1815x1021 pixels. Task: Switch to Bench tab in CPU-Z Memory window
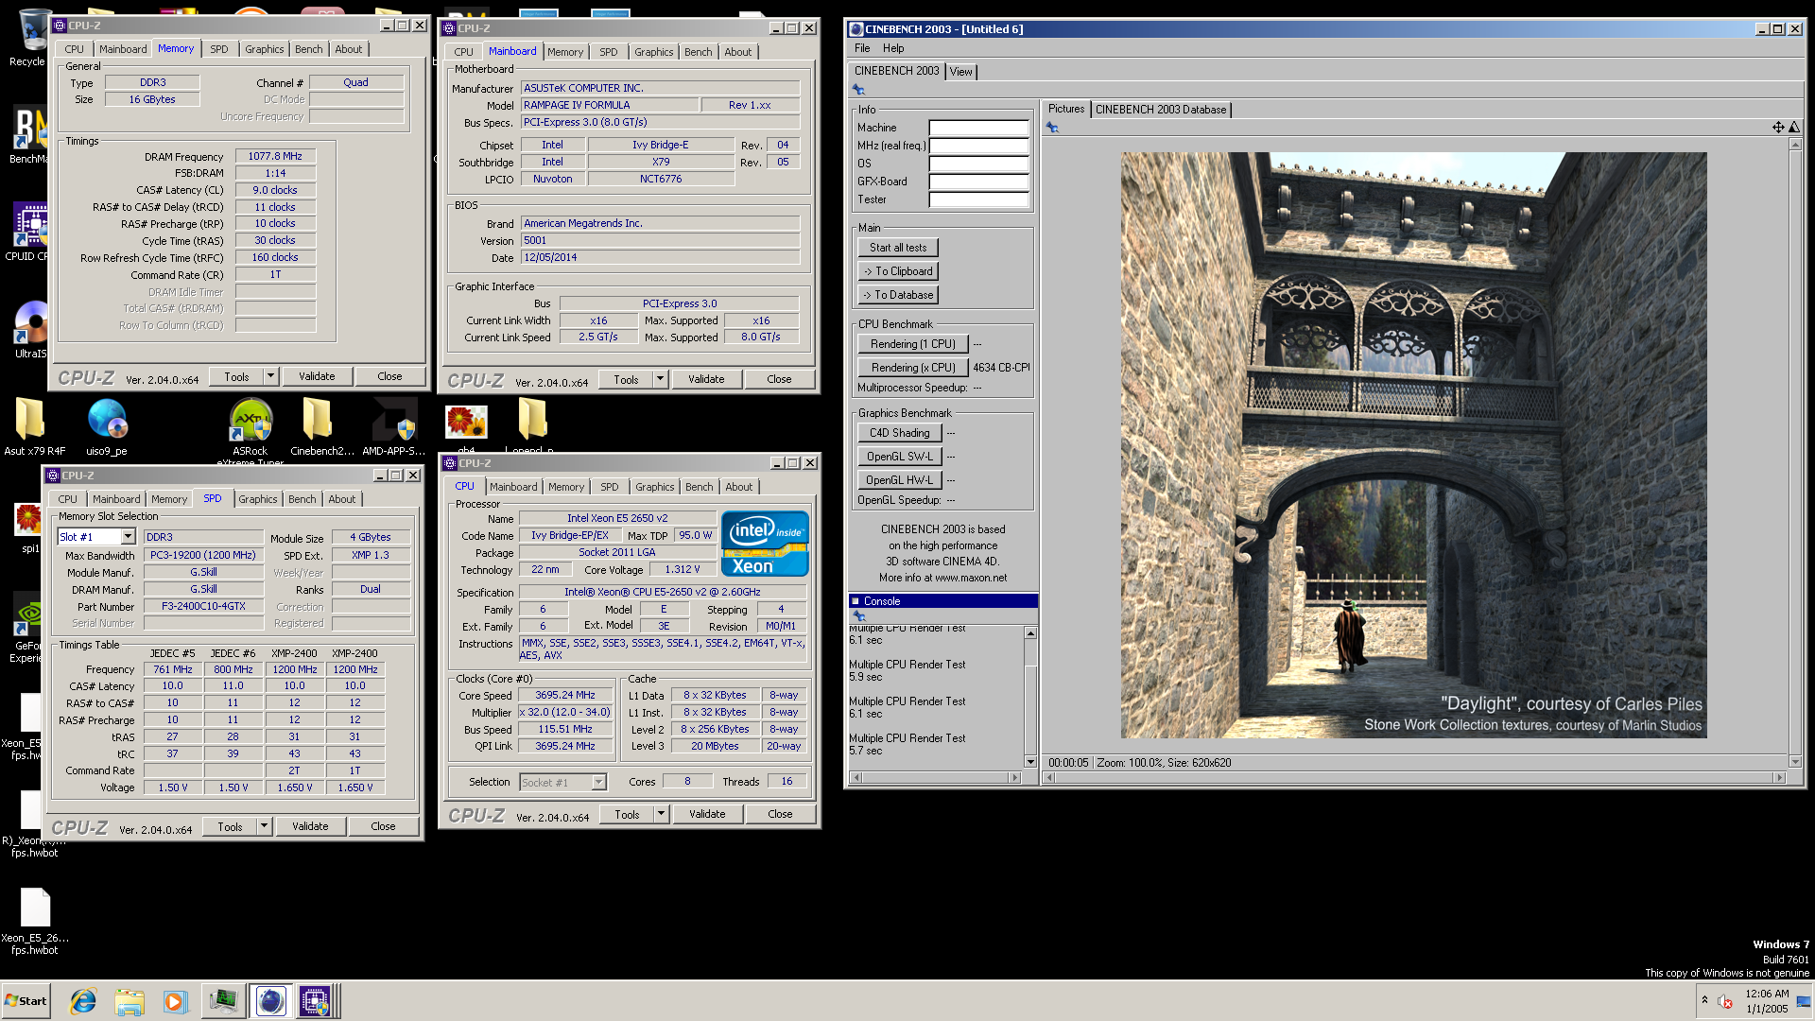click(x=308, y=49)
